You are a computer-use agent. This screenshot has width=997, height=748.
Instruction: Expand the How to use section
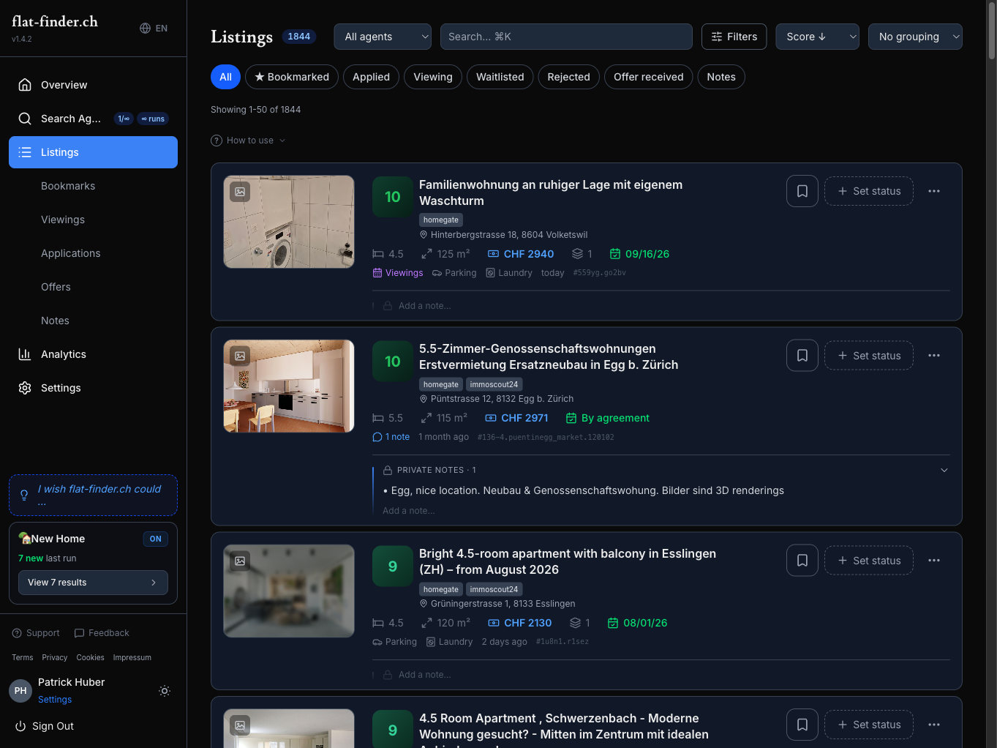pos(248,141)
